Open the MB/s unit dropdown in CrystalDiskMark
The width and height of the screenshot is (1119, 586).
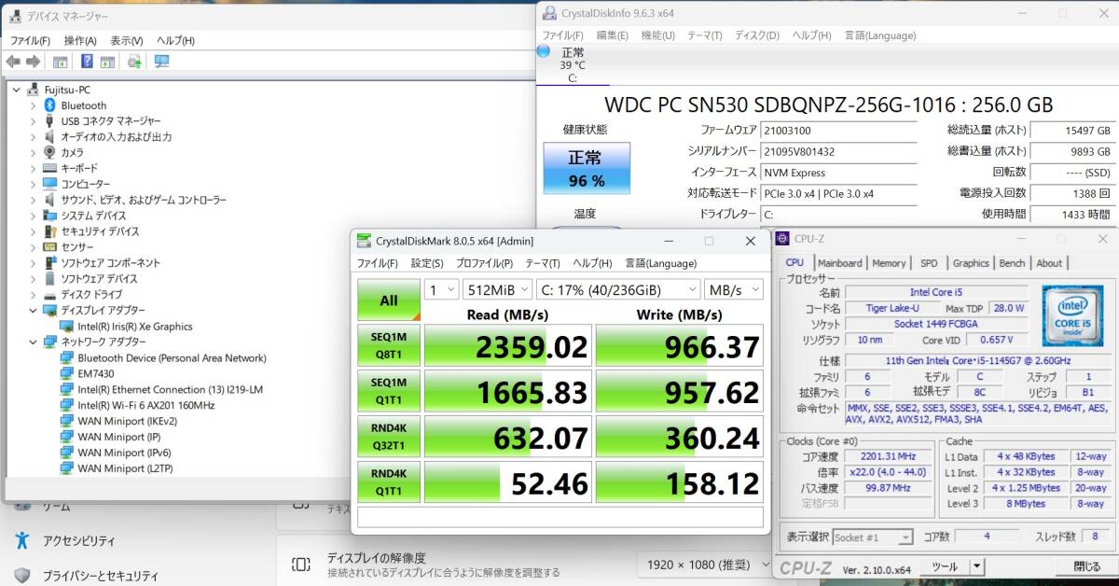click(734, 289)
